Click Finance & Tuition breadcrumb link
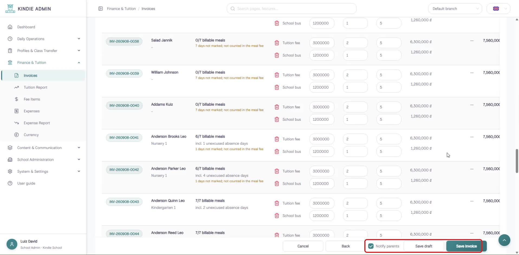 point(121,9)
